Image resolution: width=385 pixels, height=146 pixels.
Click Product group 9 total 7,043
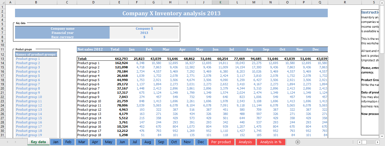click(x=119, y=97)
